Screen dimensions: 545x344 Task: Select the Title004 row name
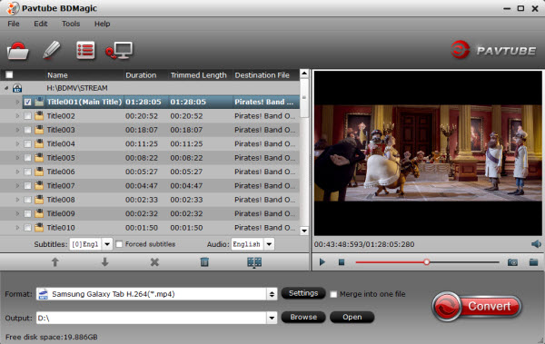pyautogui.click(x=61, y=143)
